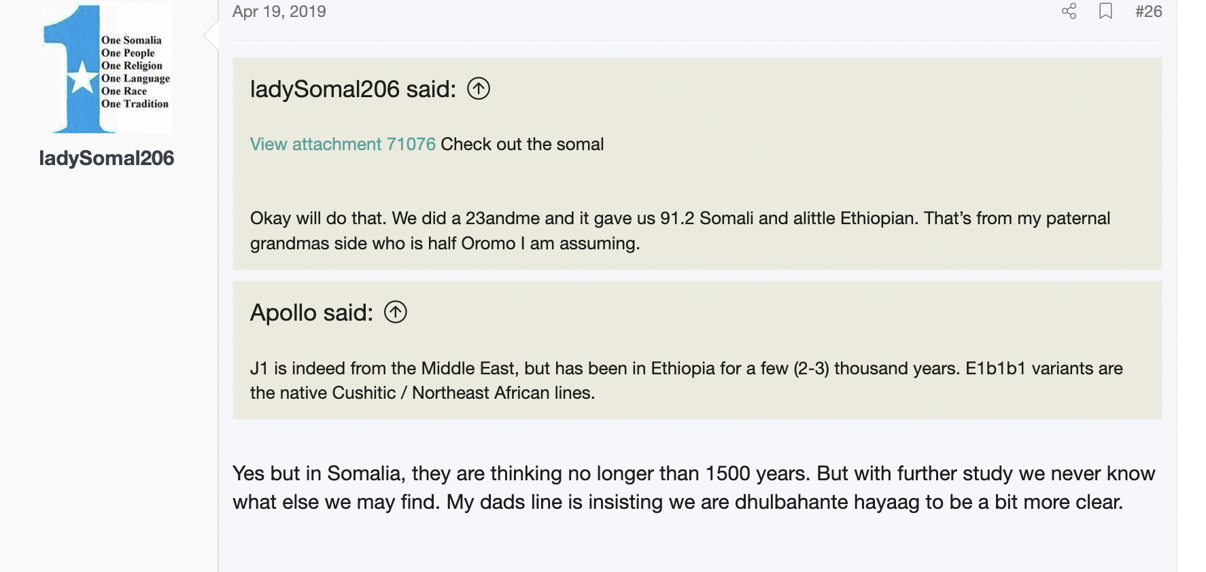The height and width of the screenshot is (572, 1206).
Task: Click the Apr 19, 2019 post date
Action: click(x=279, y=12)
